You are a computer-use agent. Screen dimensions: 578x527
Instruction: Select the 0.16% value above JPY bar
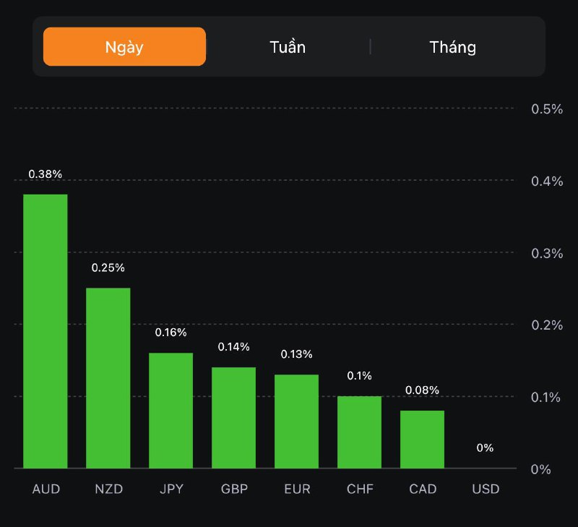171,333
